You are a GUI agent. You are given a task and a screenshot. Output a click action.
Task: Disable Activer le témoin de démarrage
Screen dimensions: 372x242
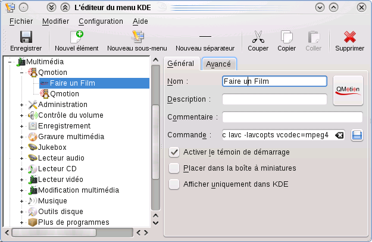click(x=174, y=152)
